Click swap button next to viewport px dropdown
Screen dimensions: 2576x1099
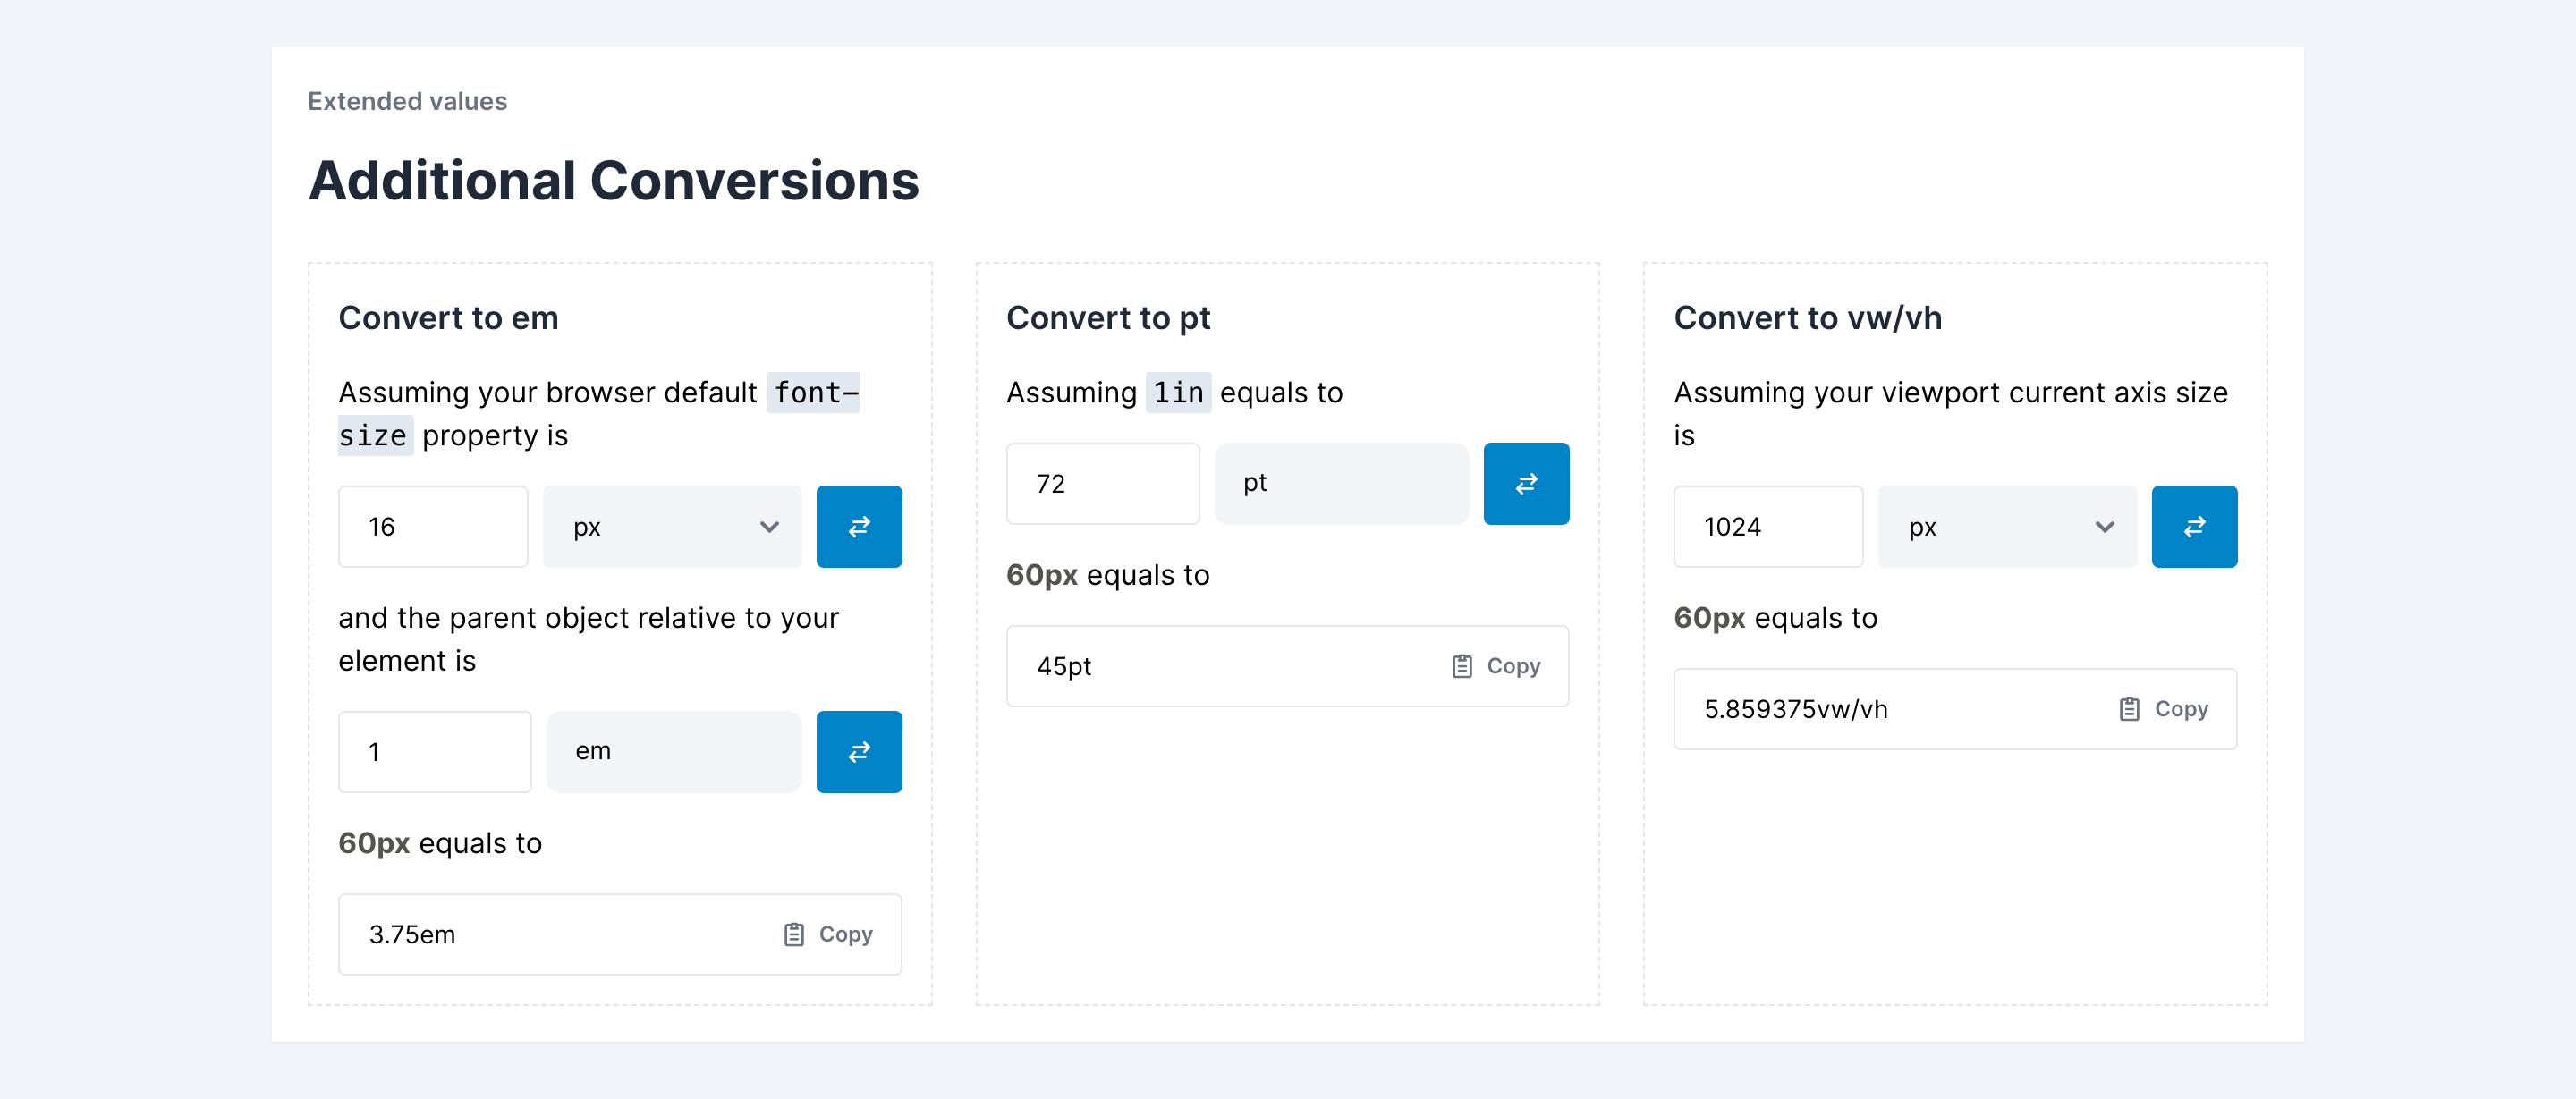point(2194,527)
